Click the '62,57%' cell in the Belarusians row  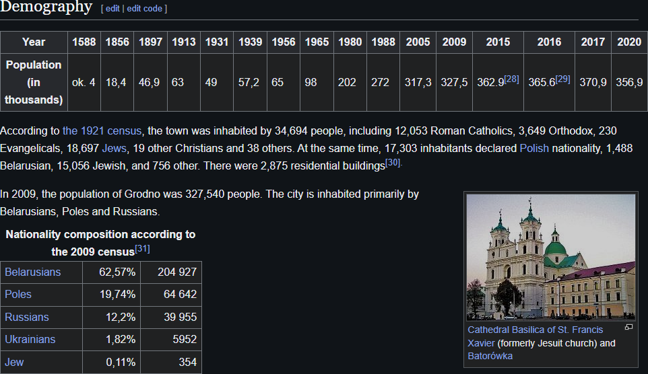(112, 272)
